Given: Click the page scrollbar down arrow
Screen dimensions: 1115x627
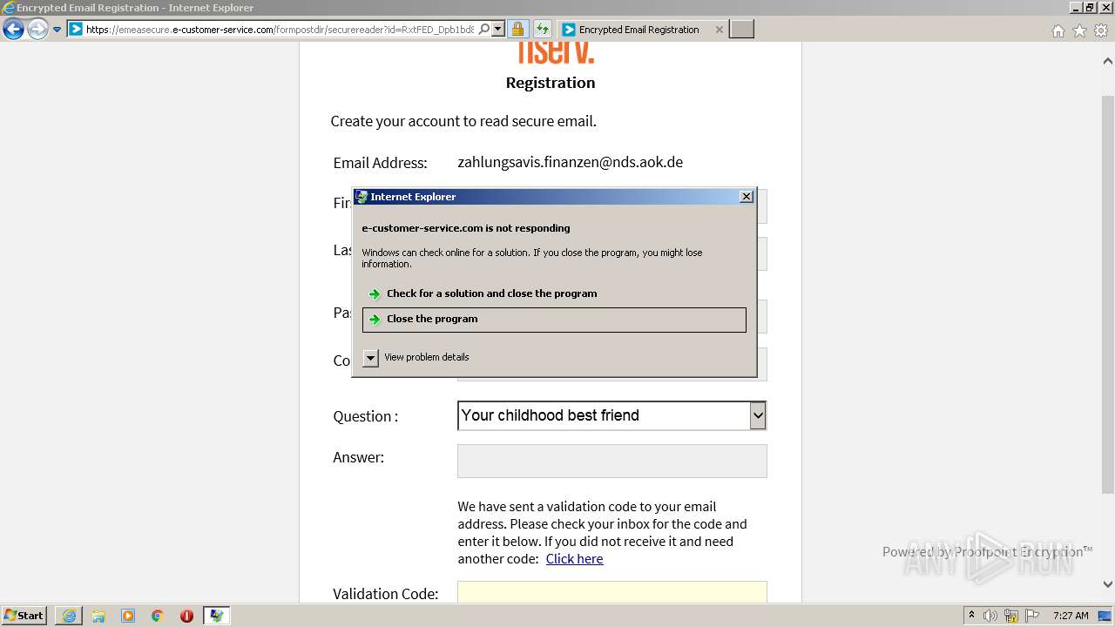Looking at the screenshot, I should [x=1108, y=584].
